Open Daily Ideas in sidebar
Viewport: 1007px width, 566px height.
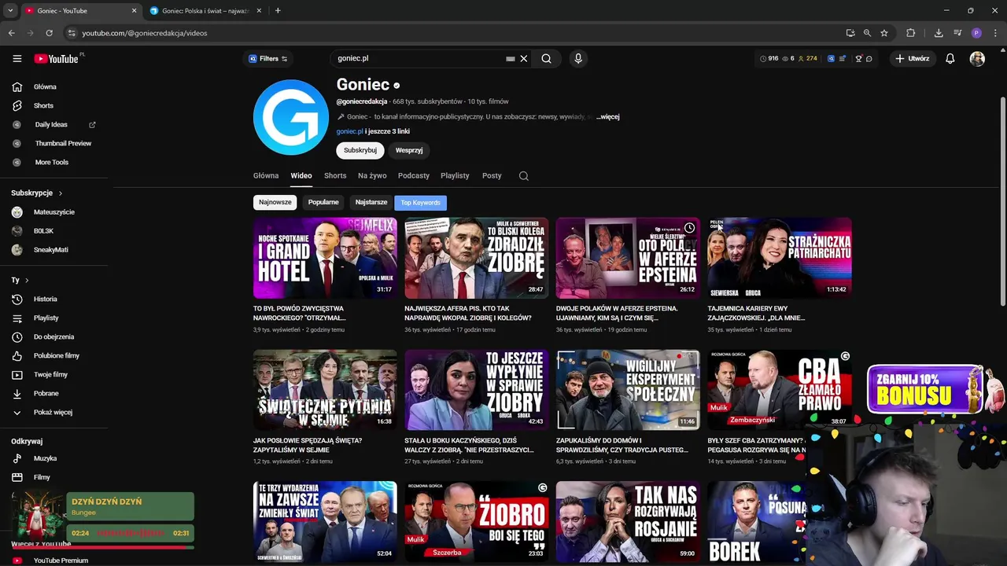55,124
